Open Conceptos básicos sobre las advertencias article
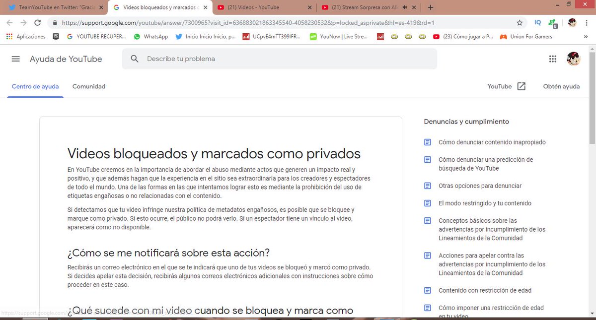 [492, 229]
